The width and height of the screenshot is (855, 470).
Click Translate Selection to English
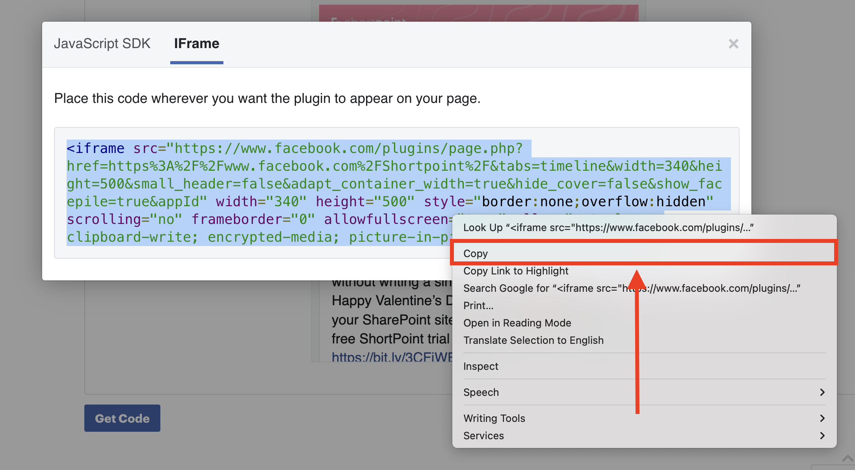pyautogui.click(x=533, y=340)
